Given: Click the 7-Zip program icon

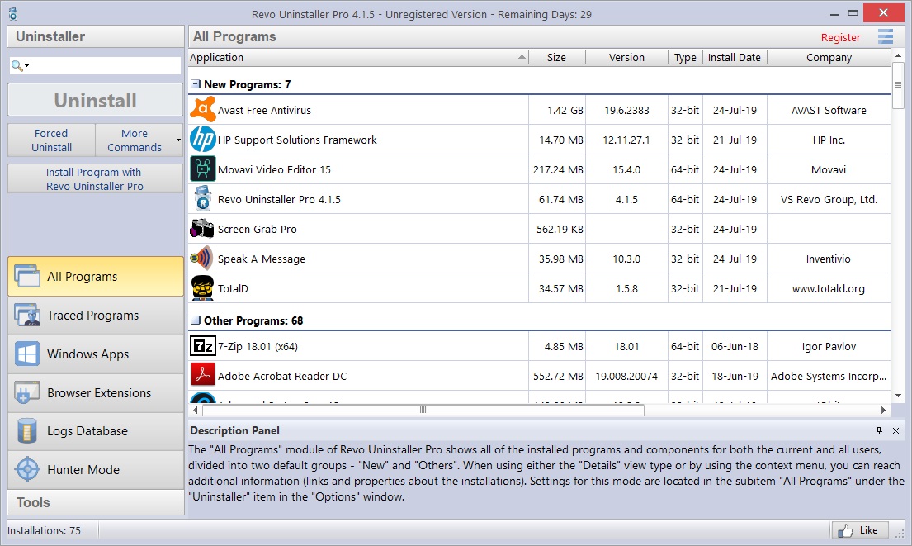Looking at the screenshot, I should coord(202,346).
